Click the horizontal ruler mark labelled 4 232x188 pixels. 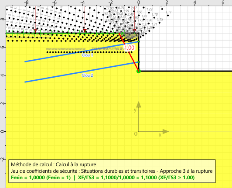(x=194, y=2)
